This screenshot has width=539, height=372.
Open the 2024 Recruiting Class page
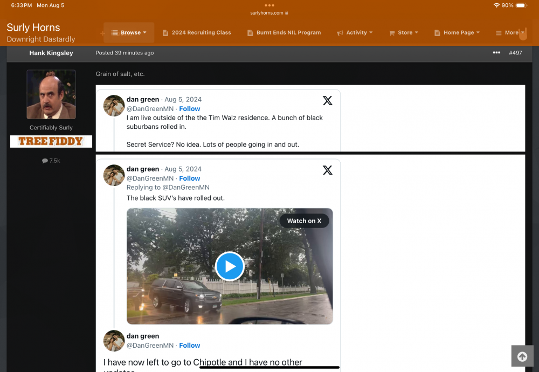197,33
